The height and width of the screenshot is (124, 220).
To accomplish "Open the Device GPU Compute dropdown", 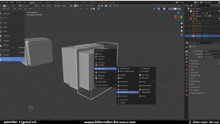I will (x=212, y=57).
